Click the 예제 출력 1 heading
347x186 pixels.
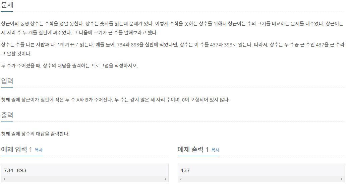(193, 150)
